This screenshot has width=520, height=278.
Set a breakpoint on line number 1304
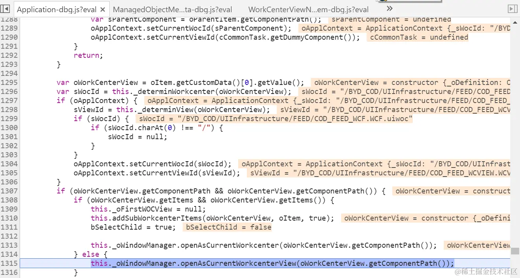[9, 164]
